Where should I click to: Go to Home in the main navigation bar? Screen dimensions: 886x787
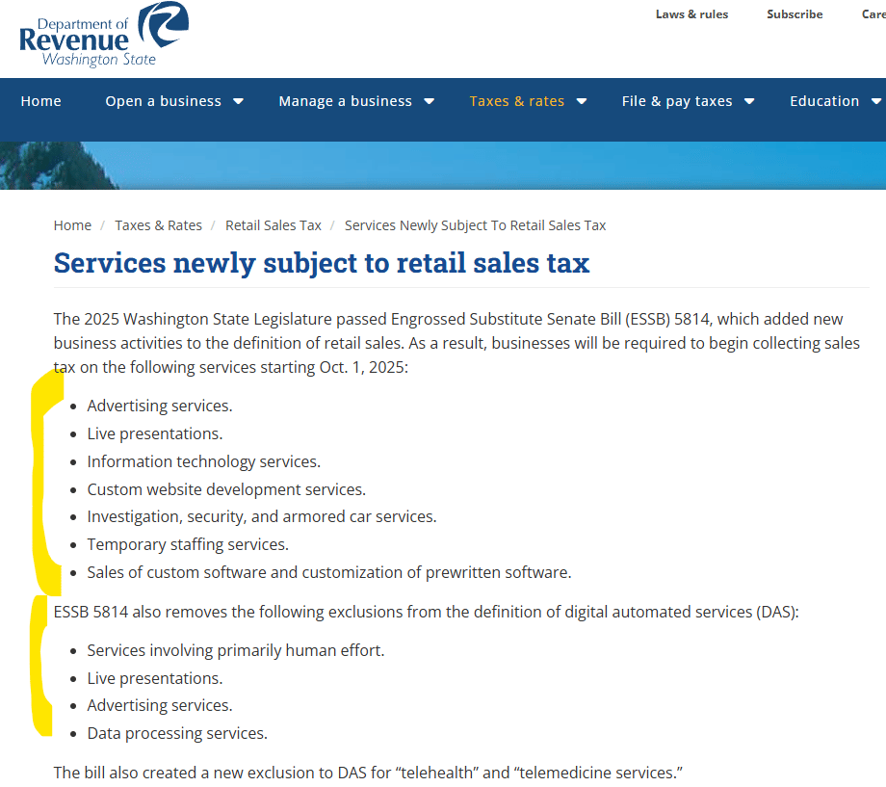click(40, 101)
